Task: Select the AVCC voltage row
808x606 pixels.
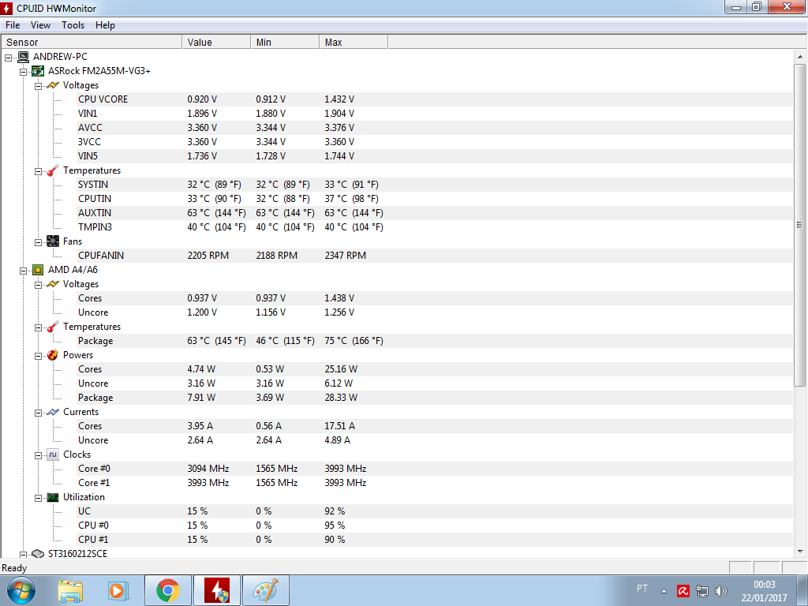Action: 435,128
